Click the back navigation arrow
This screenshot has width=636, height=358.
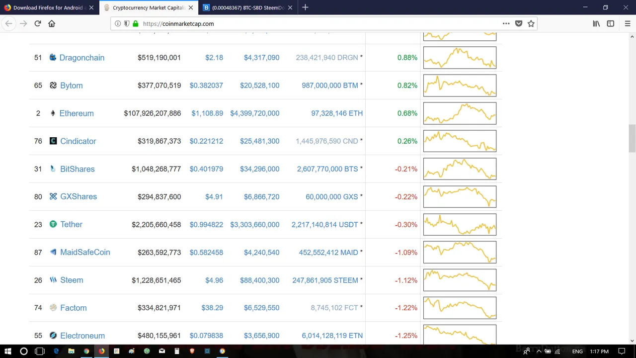(x=9, y=23)
